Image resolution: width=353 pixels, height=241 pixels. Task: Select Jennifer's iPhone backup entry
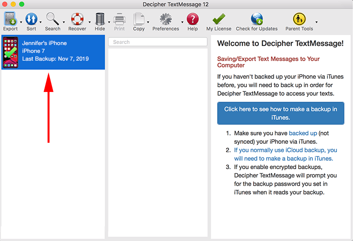click(53, 51)
